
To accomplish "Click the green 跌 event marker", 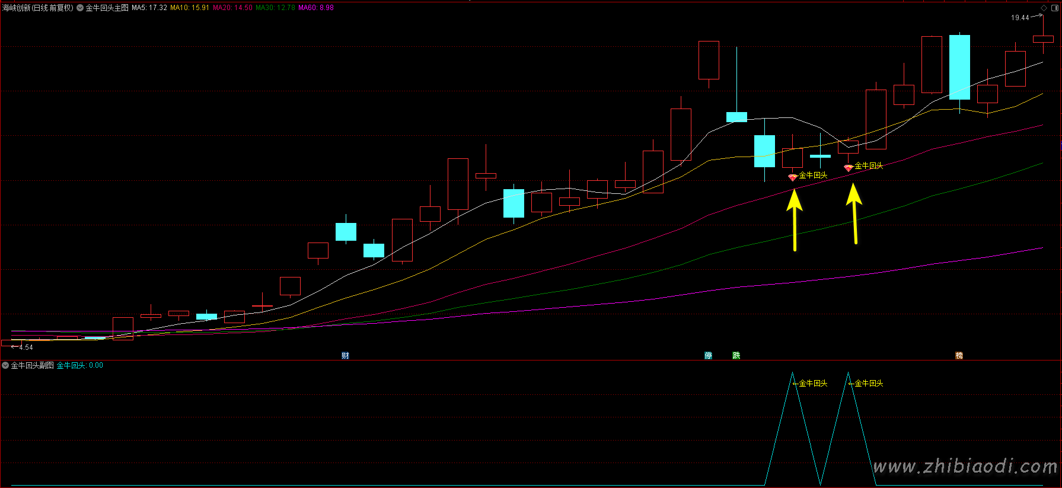I will [736, 355].
